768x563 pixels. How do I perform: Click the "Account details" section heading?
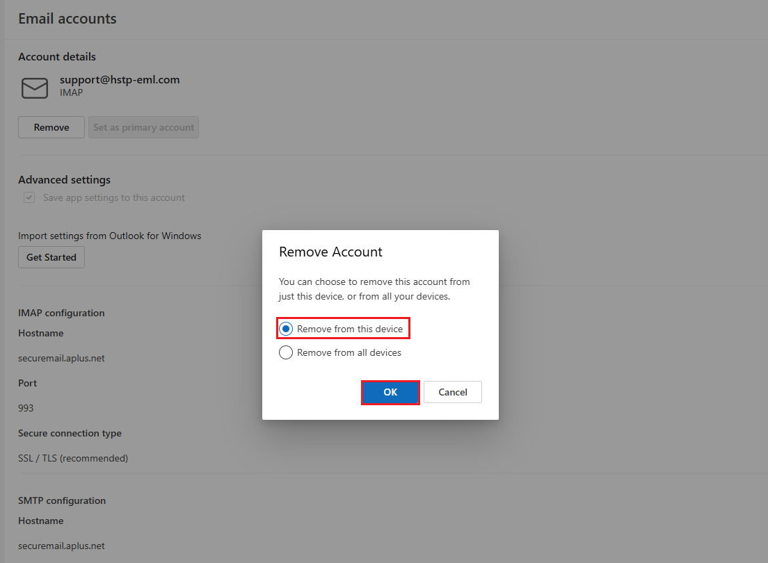coord(57,56)
